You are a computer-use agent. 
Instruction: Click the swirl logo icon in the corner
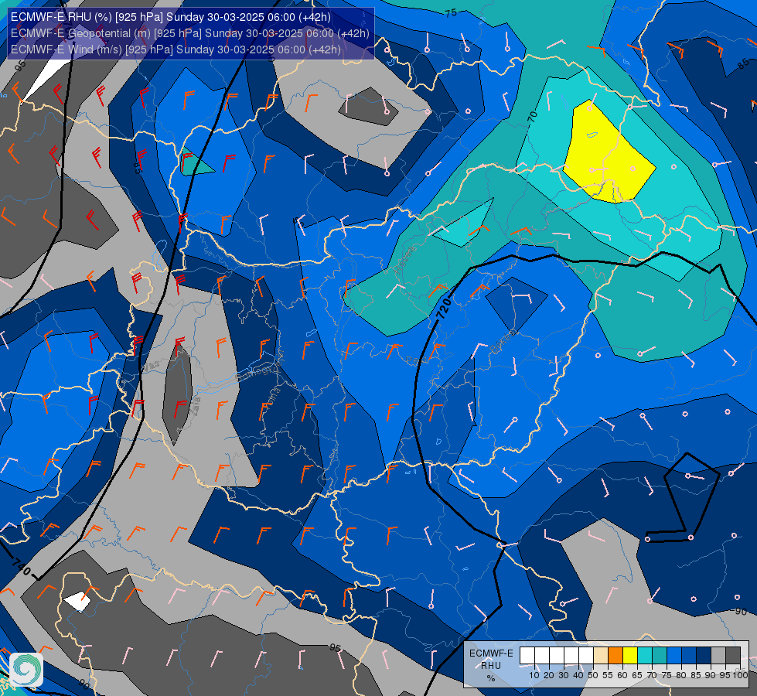coord(26,670)
